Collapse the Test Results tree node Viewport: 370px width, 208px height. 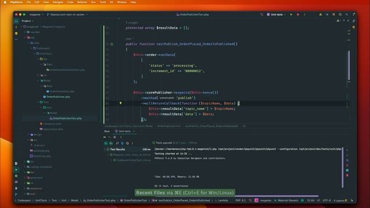pyautogui.click(x=105, y=149)
